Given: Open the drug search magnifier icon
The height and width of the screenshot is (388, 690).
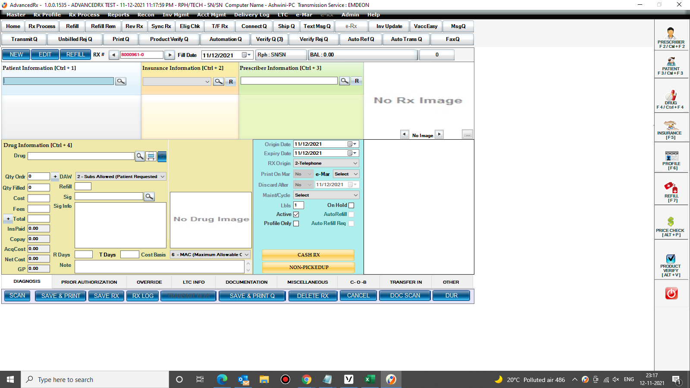Looking at the screenshot, I should pos(140,156).
